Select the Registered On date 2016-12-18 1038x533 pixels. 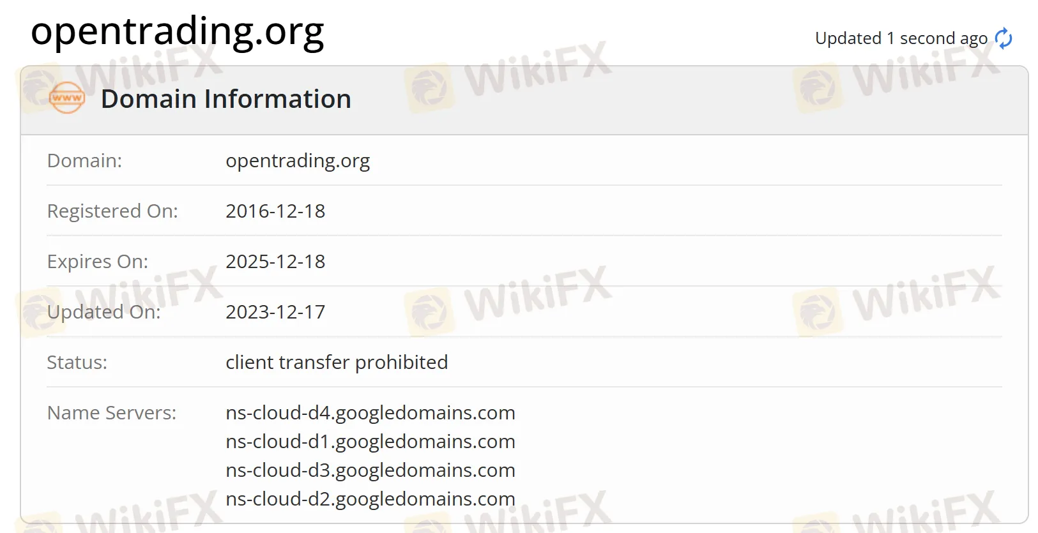coord(275,211)
